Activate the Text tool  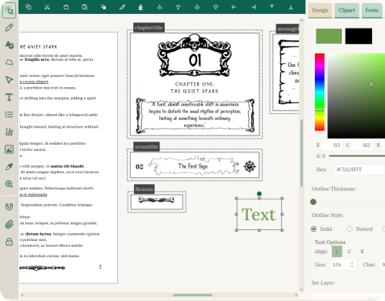[9, 97]
